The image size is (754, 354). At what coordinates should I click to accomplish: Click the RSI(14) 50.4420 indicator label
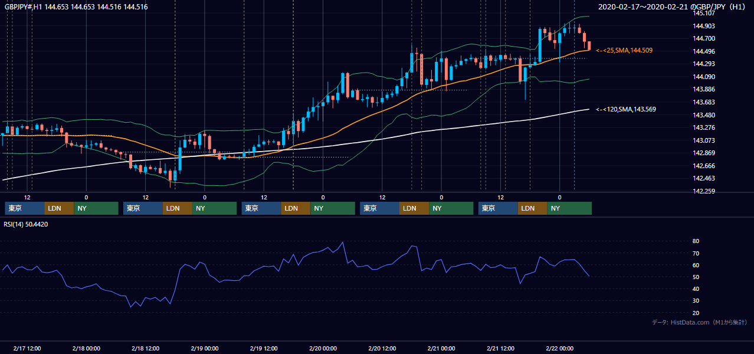point(27,224)
